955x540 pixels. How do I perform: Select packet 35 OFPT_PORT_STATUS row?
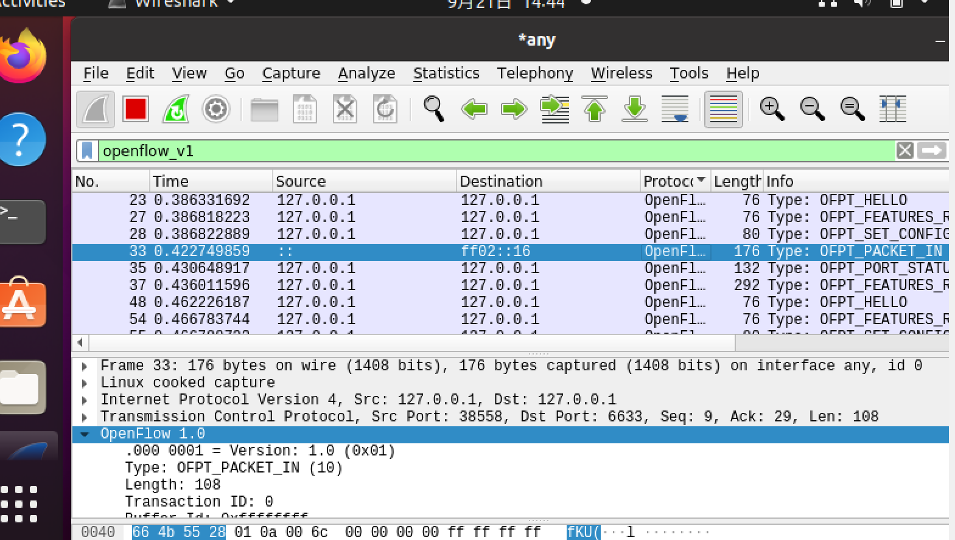(x=511, y=268)
